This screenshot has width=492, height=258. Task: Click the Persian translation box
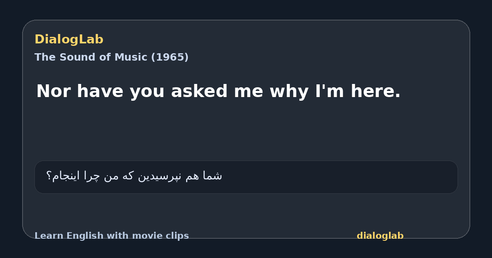click(x=246, y=177)
